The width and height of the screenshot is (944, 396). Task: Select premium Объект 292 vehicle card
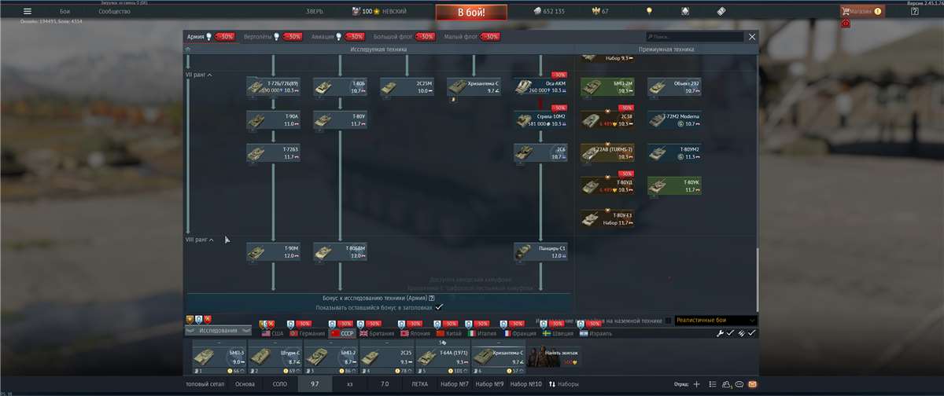tap(674, 86)
